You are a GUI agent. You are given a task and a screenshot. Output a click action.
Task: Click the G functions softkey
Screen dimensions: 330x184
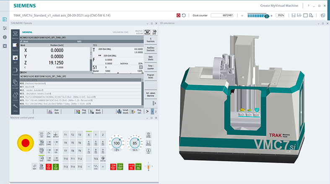coord(151,40)
